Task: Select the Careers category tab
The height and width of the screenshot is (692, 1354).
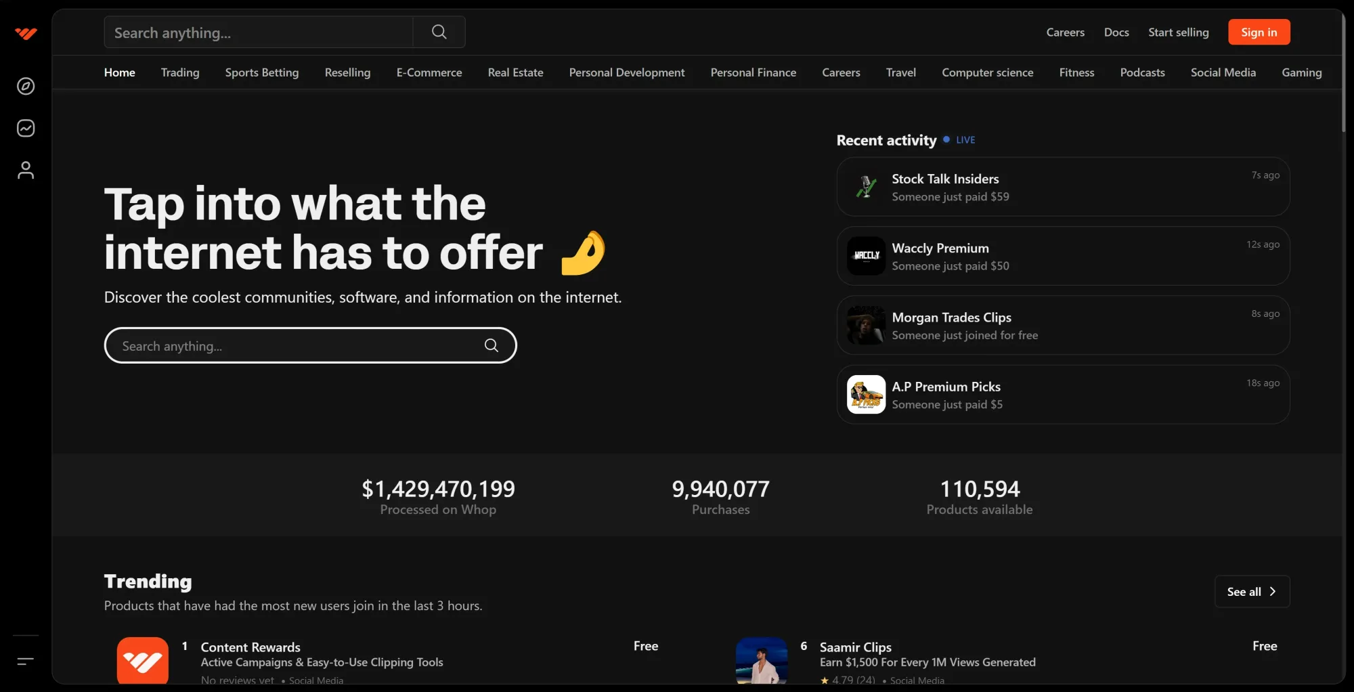Action: coord(841,72)
